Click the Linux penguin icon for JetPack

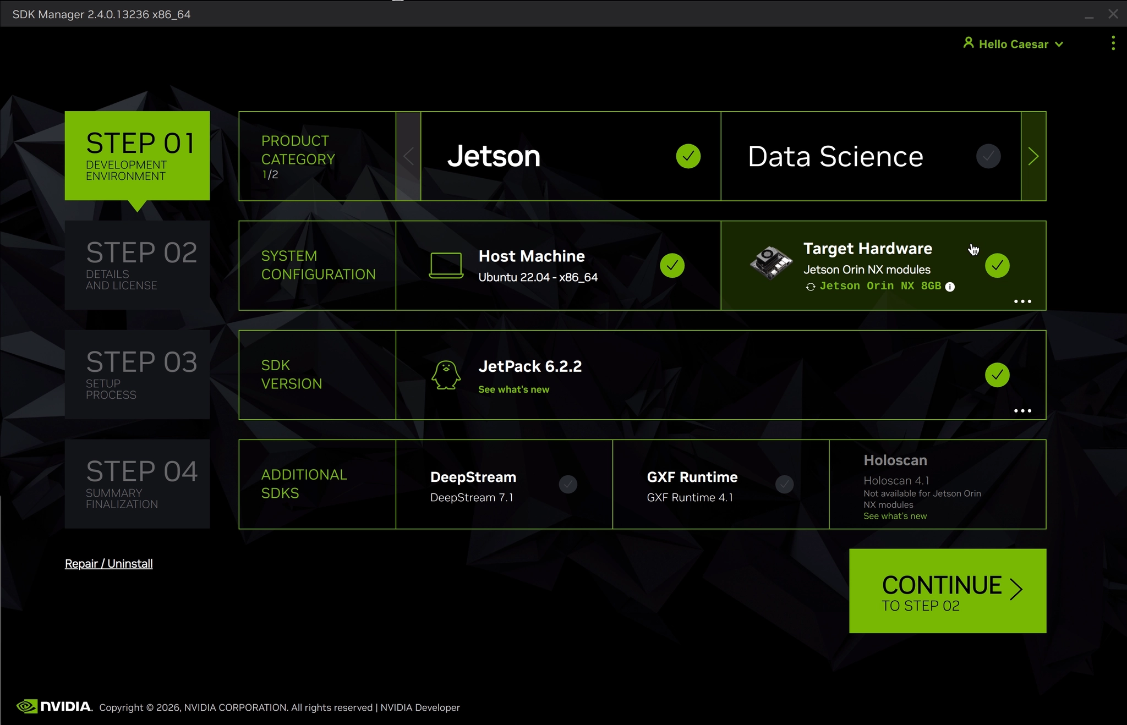446,375
